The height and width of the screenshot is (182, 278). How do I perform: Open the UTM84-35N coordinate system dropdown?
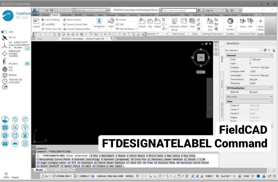[x=62, y=176]
